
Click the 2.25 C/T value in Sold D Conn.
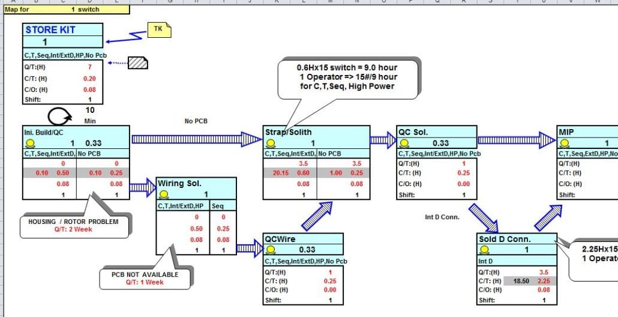544,281
